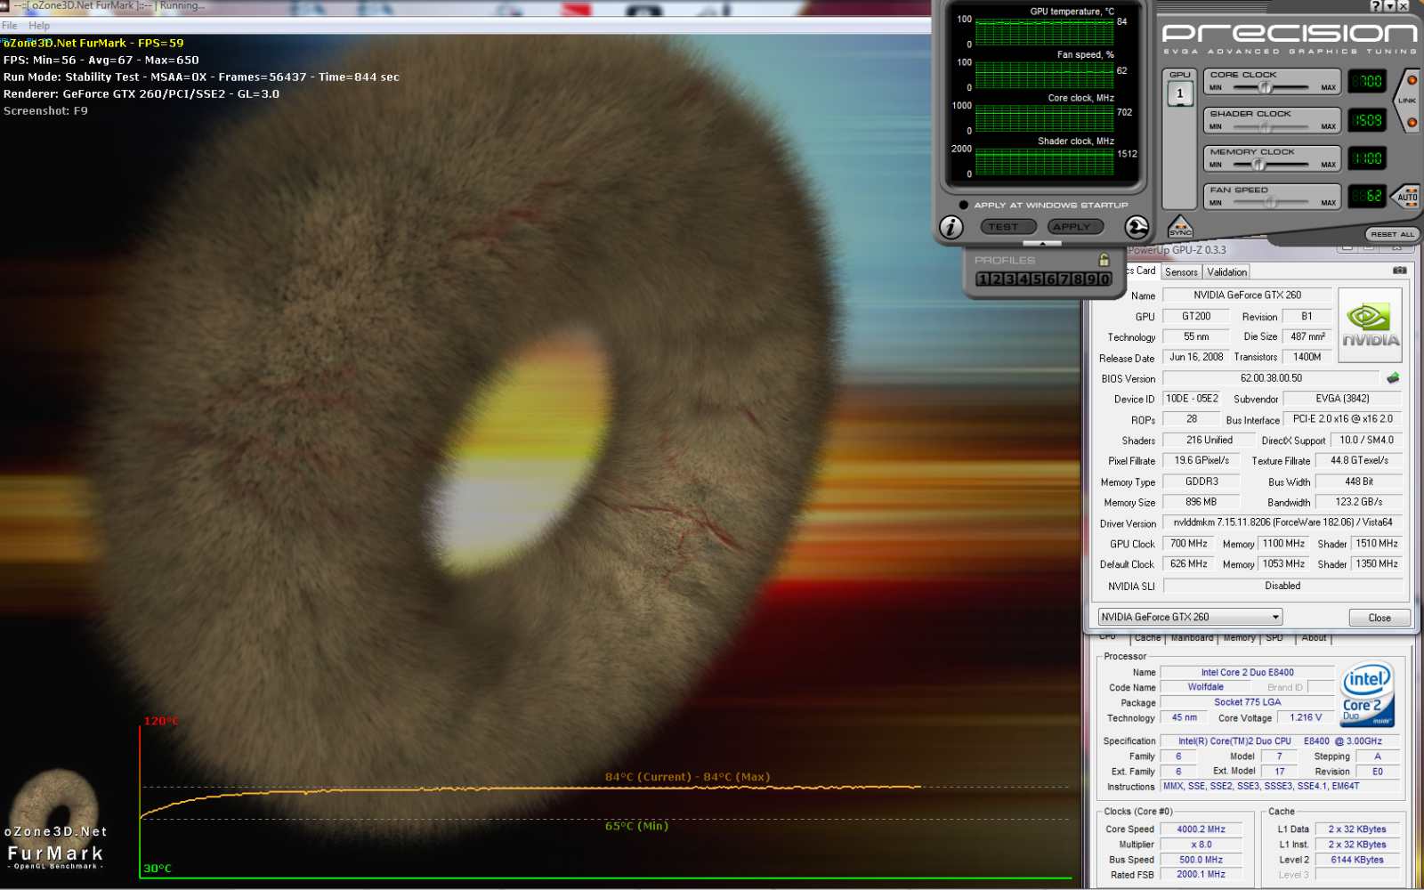Click the Shader Clock slider handle

pos(1266,126)
